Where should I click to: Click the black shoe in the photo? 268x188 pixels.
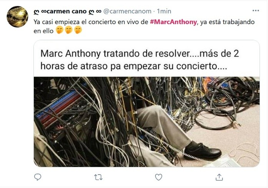click(x=202, y=150)
